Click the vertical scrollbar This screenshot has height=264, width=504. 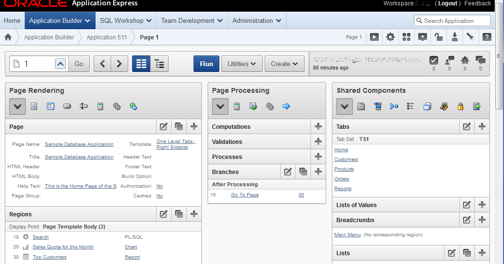(499, 55)
